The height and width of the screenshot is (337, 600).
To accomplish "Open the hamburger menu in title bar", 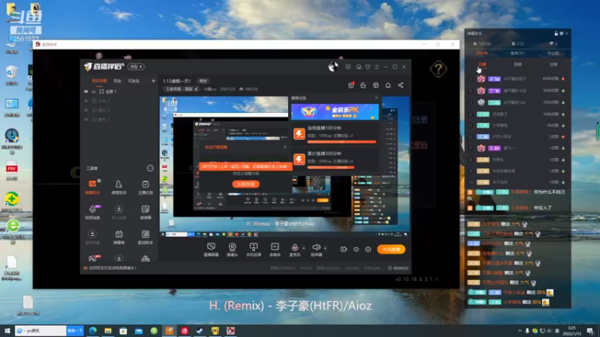I will coord(377,67).
